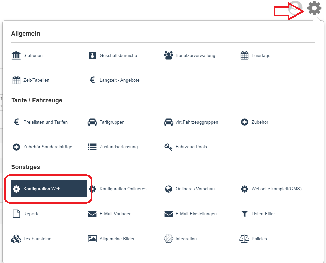326x263 pixels.
Task: Open E-Mail-Einstellungen label
Action: coord(196,214)
